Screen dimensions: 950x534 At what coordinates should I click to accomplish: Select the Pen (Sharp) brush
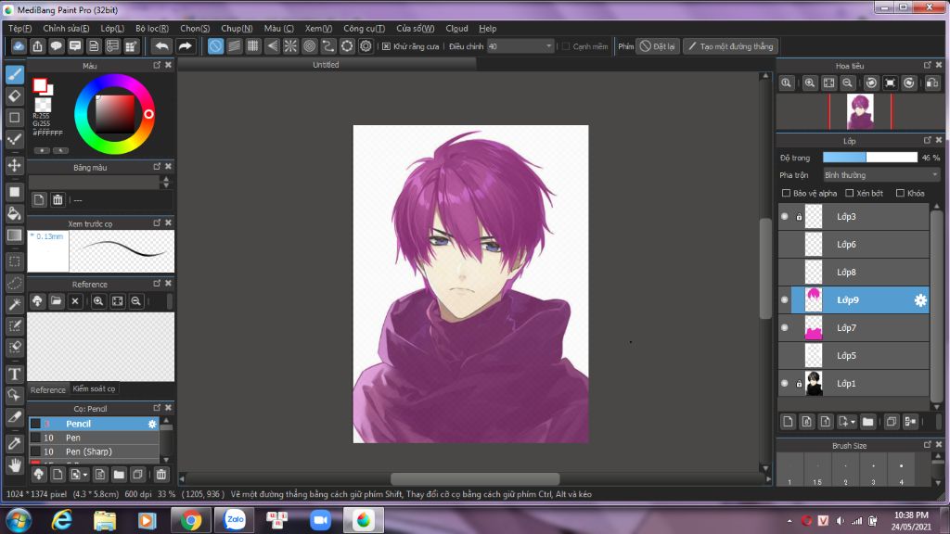tap(94, 451)
